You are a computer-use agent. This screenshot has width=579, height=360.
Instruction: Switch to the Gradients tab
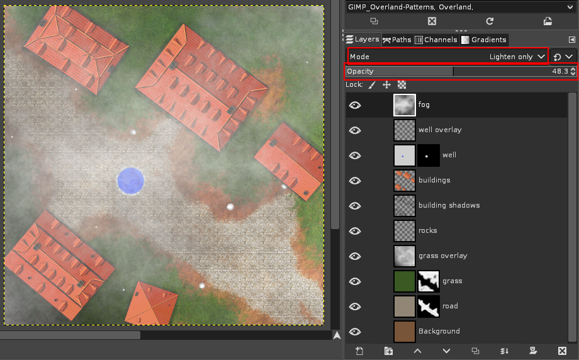(x=484, y=40)
